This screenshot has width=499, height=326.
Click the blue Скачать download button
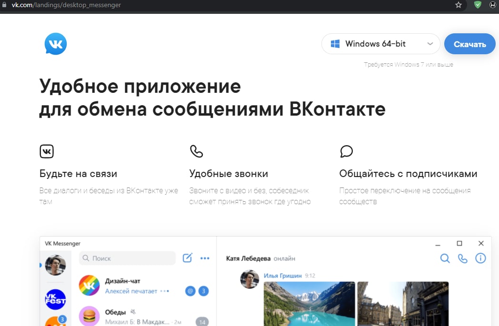click(x=470, y=44)
